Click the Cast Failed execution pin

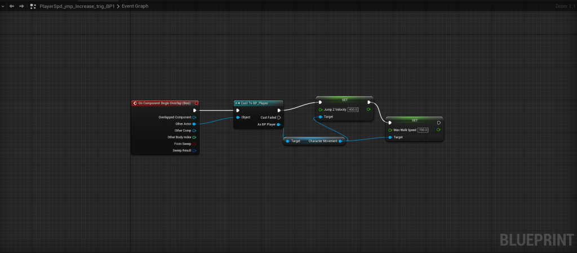(279, 118)
